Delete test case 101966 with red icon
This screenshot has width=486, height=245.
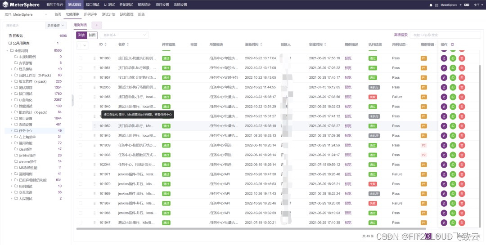pyautogui.click(x=462, y=213)
